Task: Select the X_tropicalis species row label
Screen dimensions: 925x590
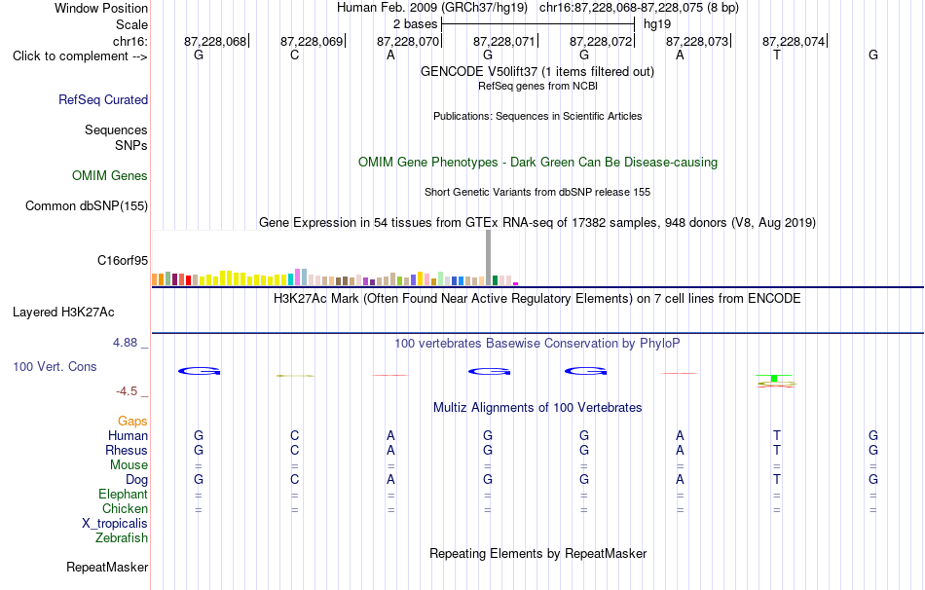Action: [115, 524]
